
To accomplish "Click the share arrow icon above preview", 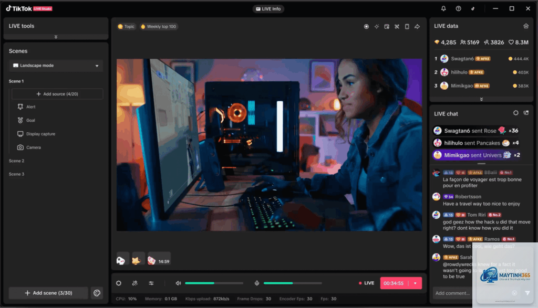I will (417, 26).
